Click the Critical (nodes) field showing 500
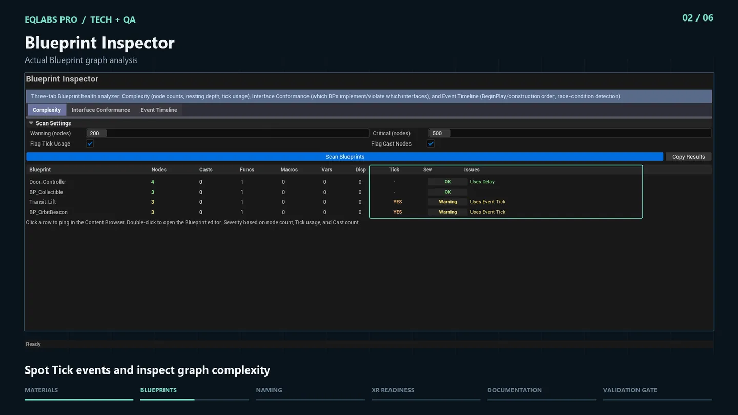 pos(570,133)
